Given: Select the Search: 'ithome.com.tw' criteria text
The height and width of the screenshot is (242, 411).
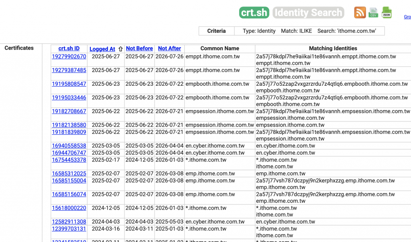Looking at the screenshot, I should pos(347,31).
